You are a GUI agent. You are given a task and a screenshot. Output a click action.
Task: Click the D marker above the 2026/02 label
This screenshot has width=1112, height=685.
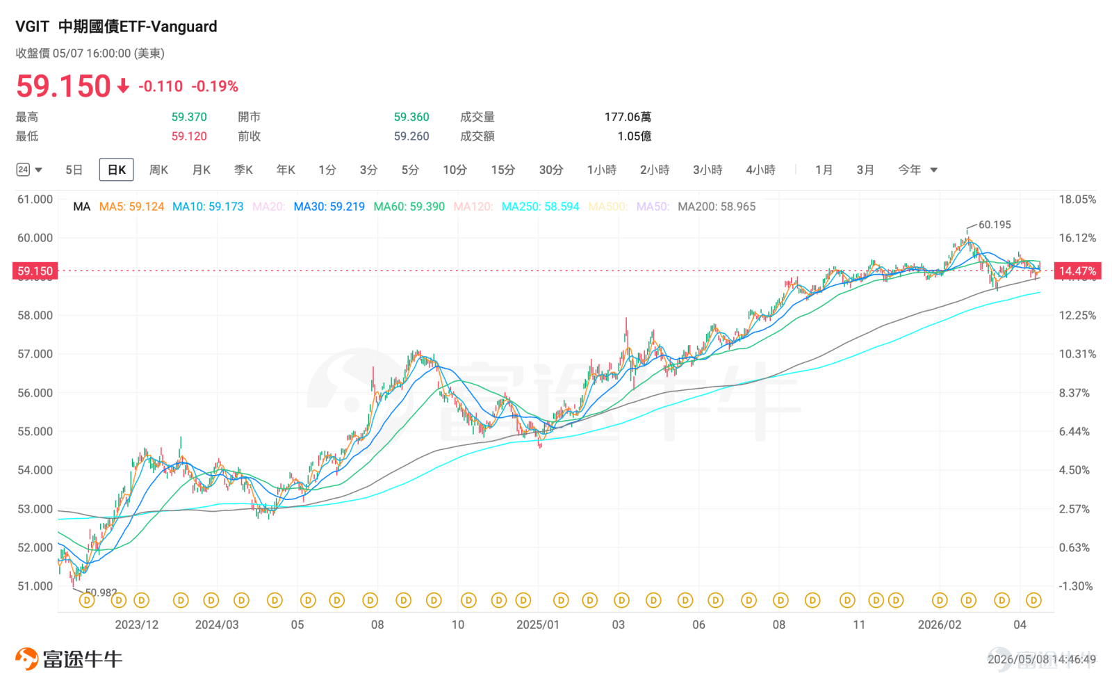940,600
